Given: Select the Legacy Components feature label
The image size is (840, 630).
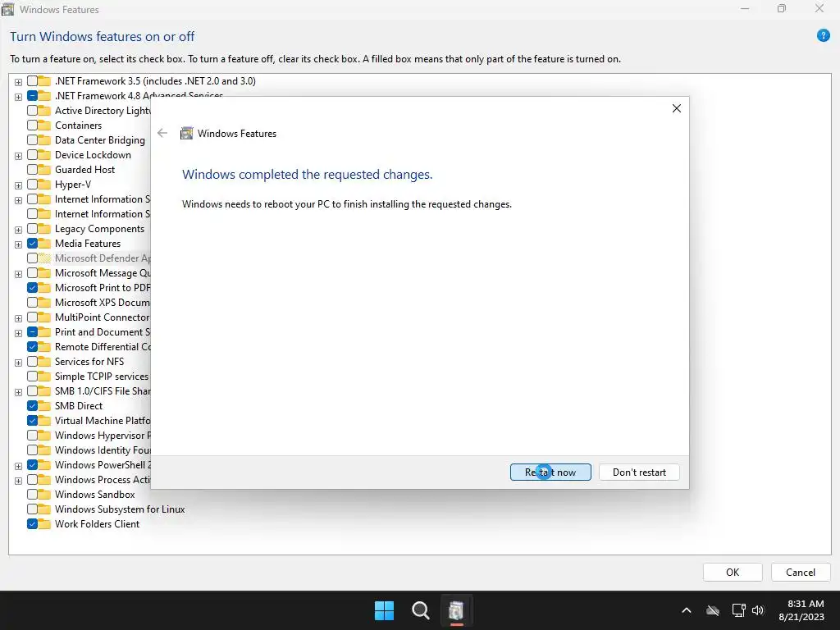Looking at the screenshot, I should pyautogui.click(x=99, y=229).
